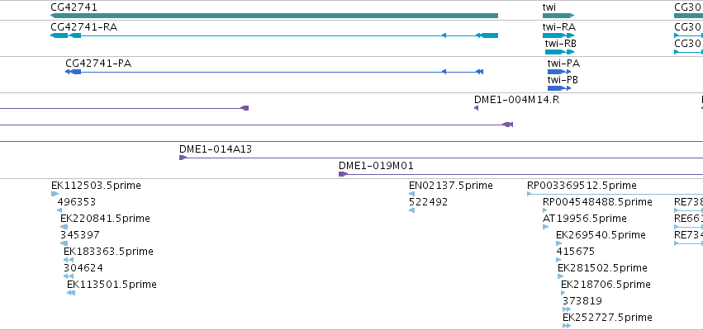Click the 522492 feature label
Viewport: 703px width, 330px height.
point(428,202)
